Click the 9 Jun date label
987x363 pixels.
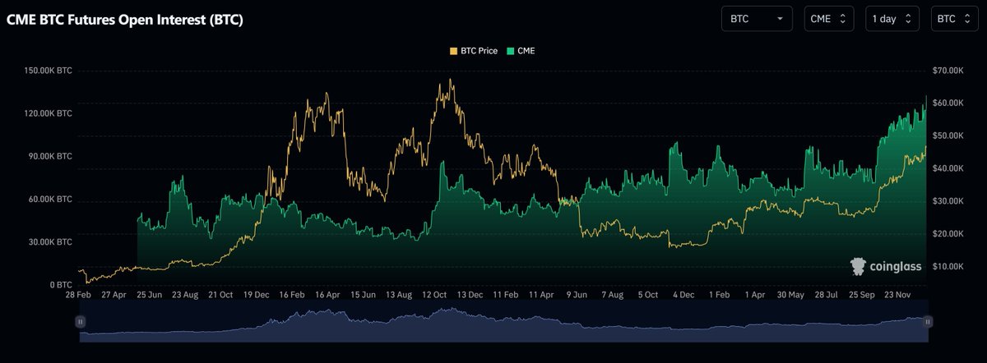tap(576, 294)
